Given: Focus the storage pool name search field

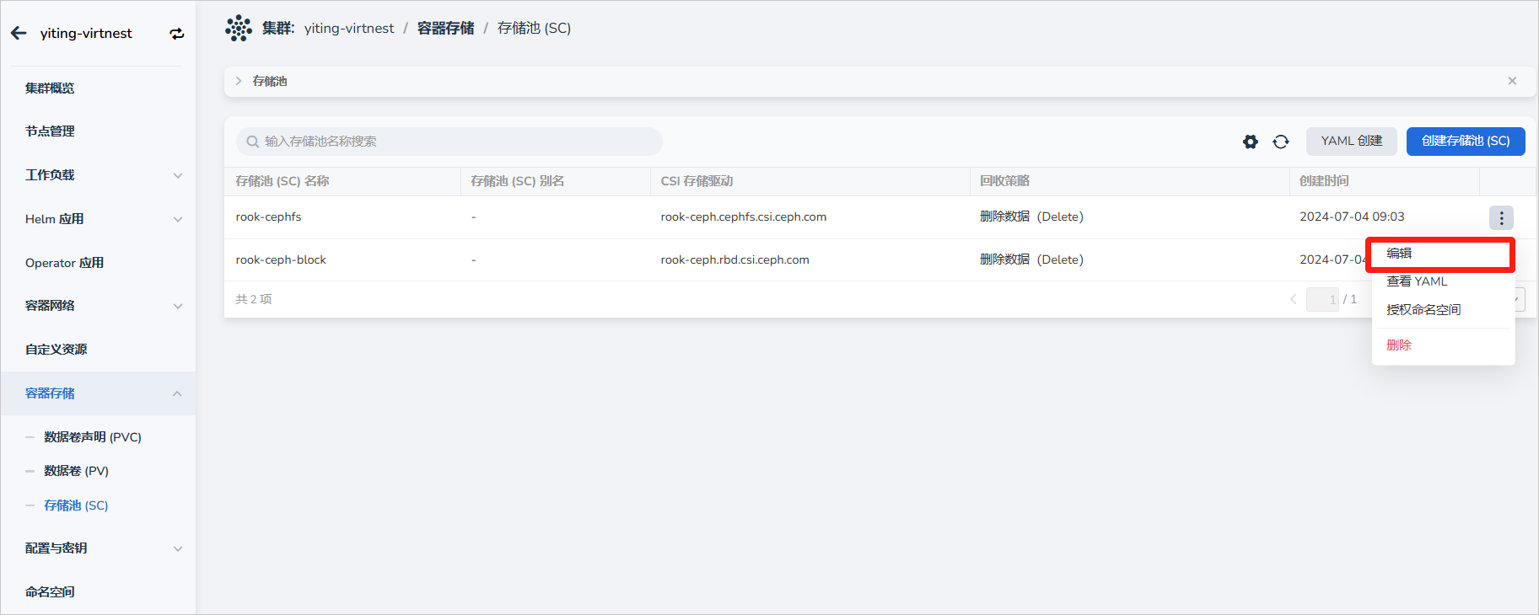Looking at the screenshot, I should pyautogui.click(x=449, y=142).
